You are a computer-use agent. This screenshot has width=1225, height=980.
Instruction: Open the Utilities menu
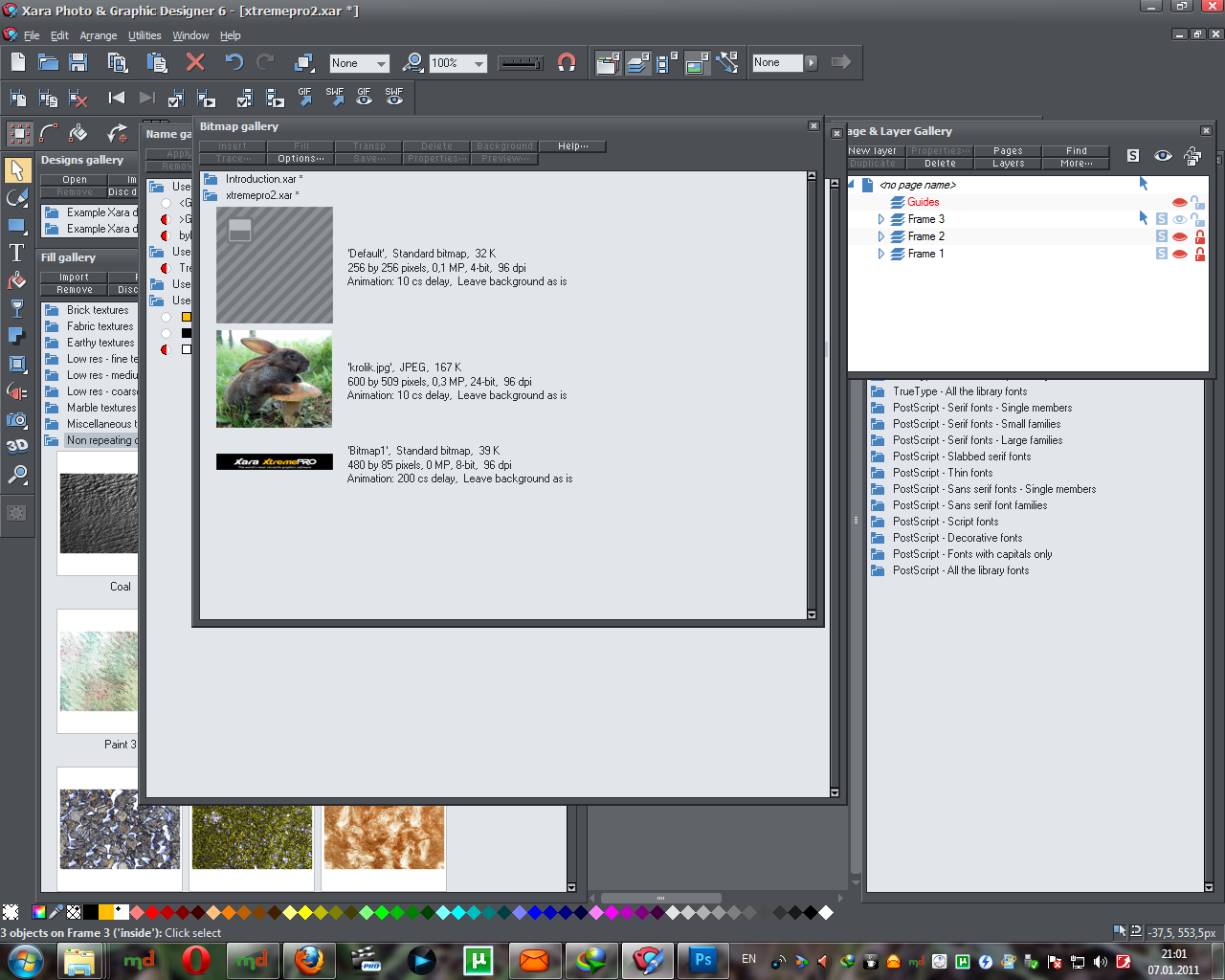pyautogui.click(x=145, y=35)
